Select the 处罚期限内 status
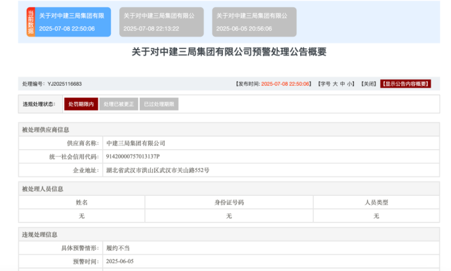The width and height of the screenshot is (451, 271). 81,104
